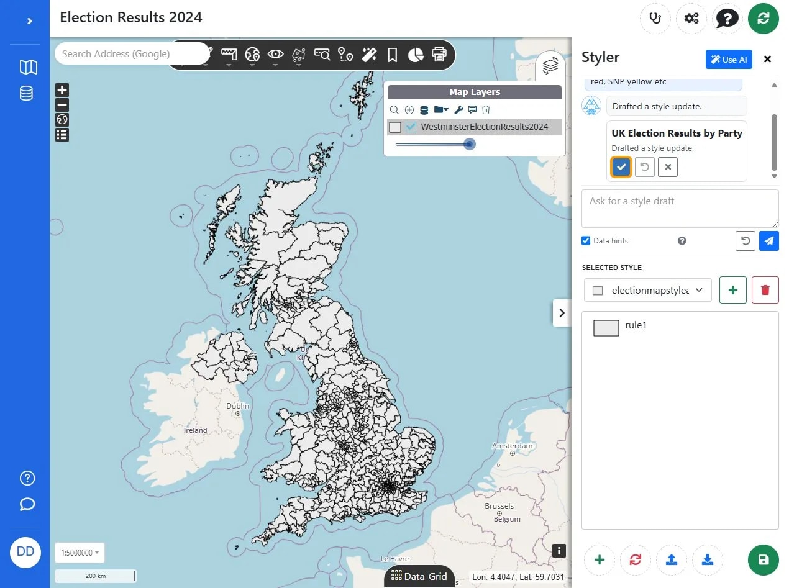Image resolution: width=789 pixels, height=588 pixels.
Task: Delete the selected style with red trash
Action: (765, 290)
